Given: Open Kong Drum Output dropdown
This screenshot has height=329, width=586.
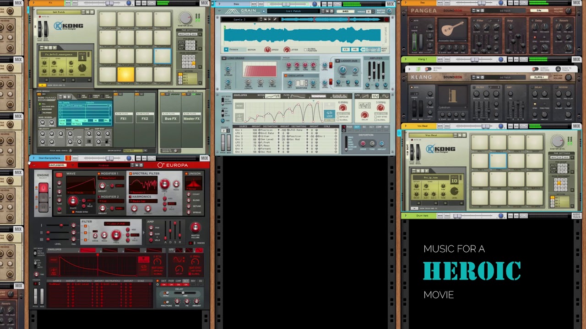Looking at the screenshot, I should click(x=135, y=151).
